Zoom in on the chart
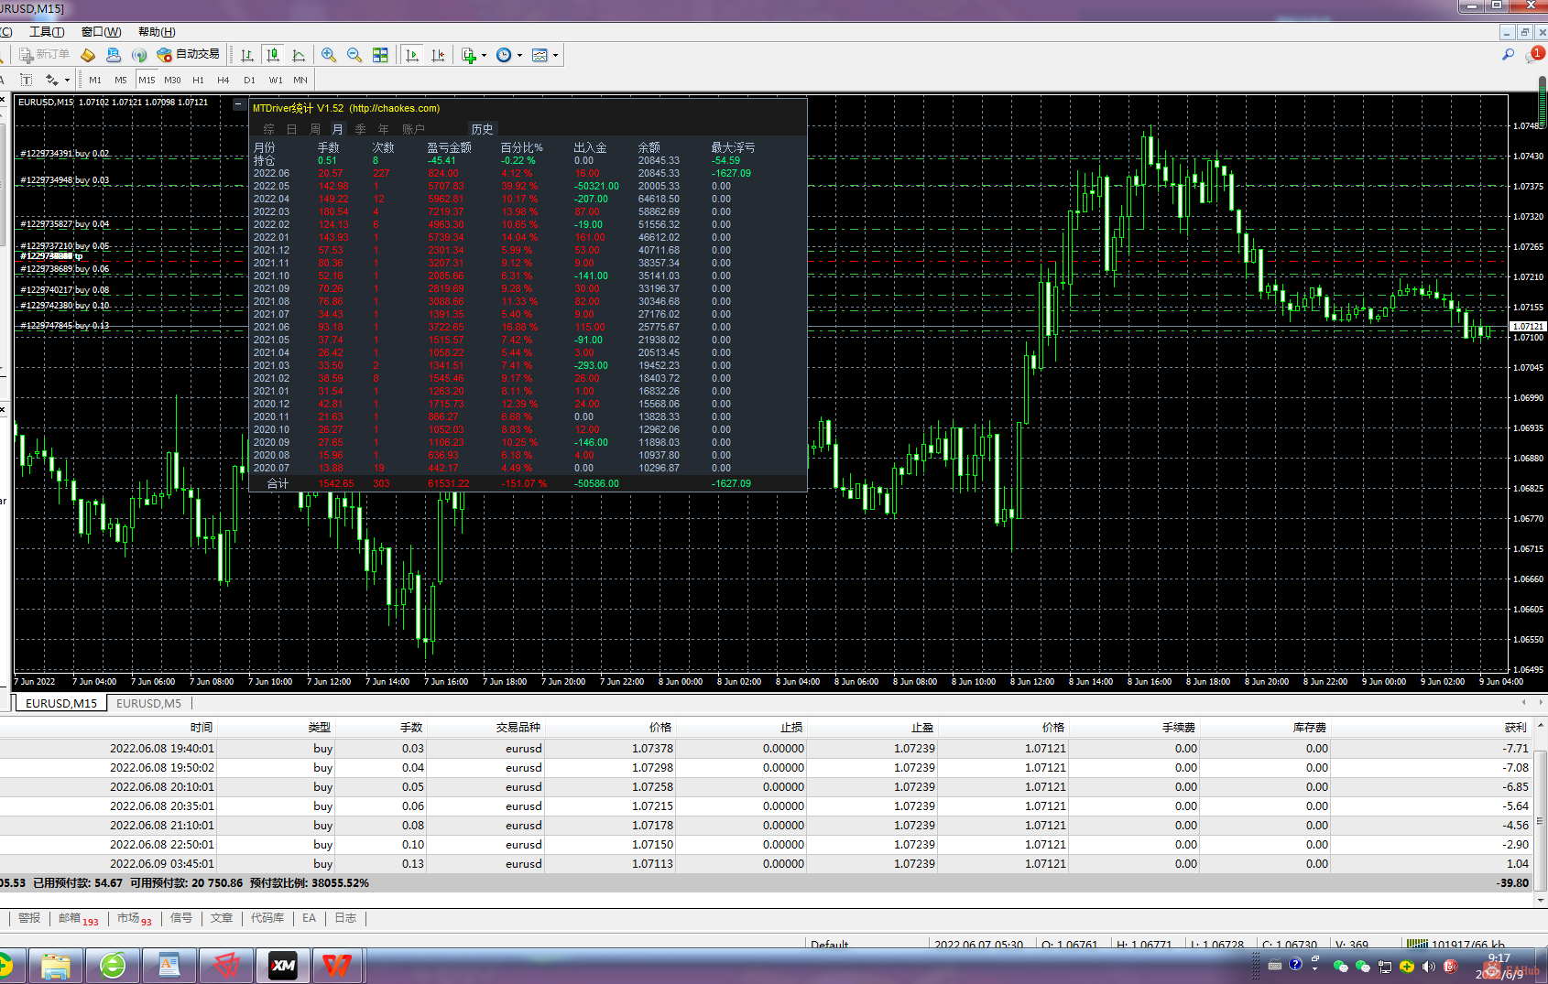The width and height of the screenshot is (1548, 984). point(329,55)
